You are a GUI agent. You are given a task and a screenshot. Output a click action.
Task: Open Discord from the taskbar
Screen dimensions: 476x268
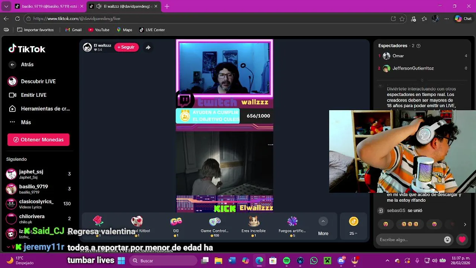[341, 261]
